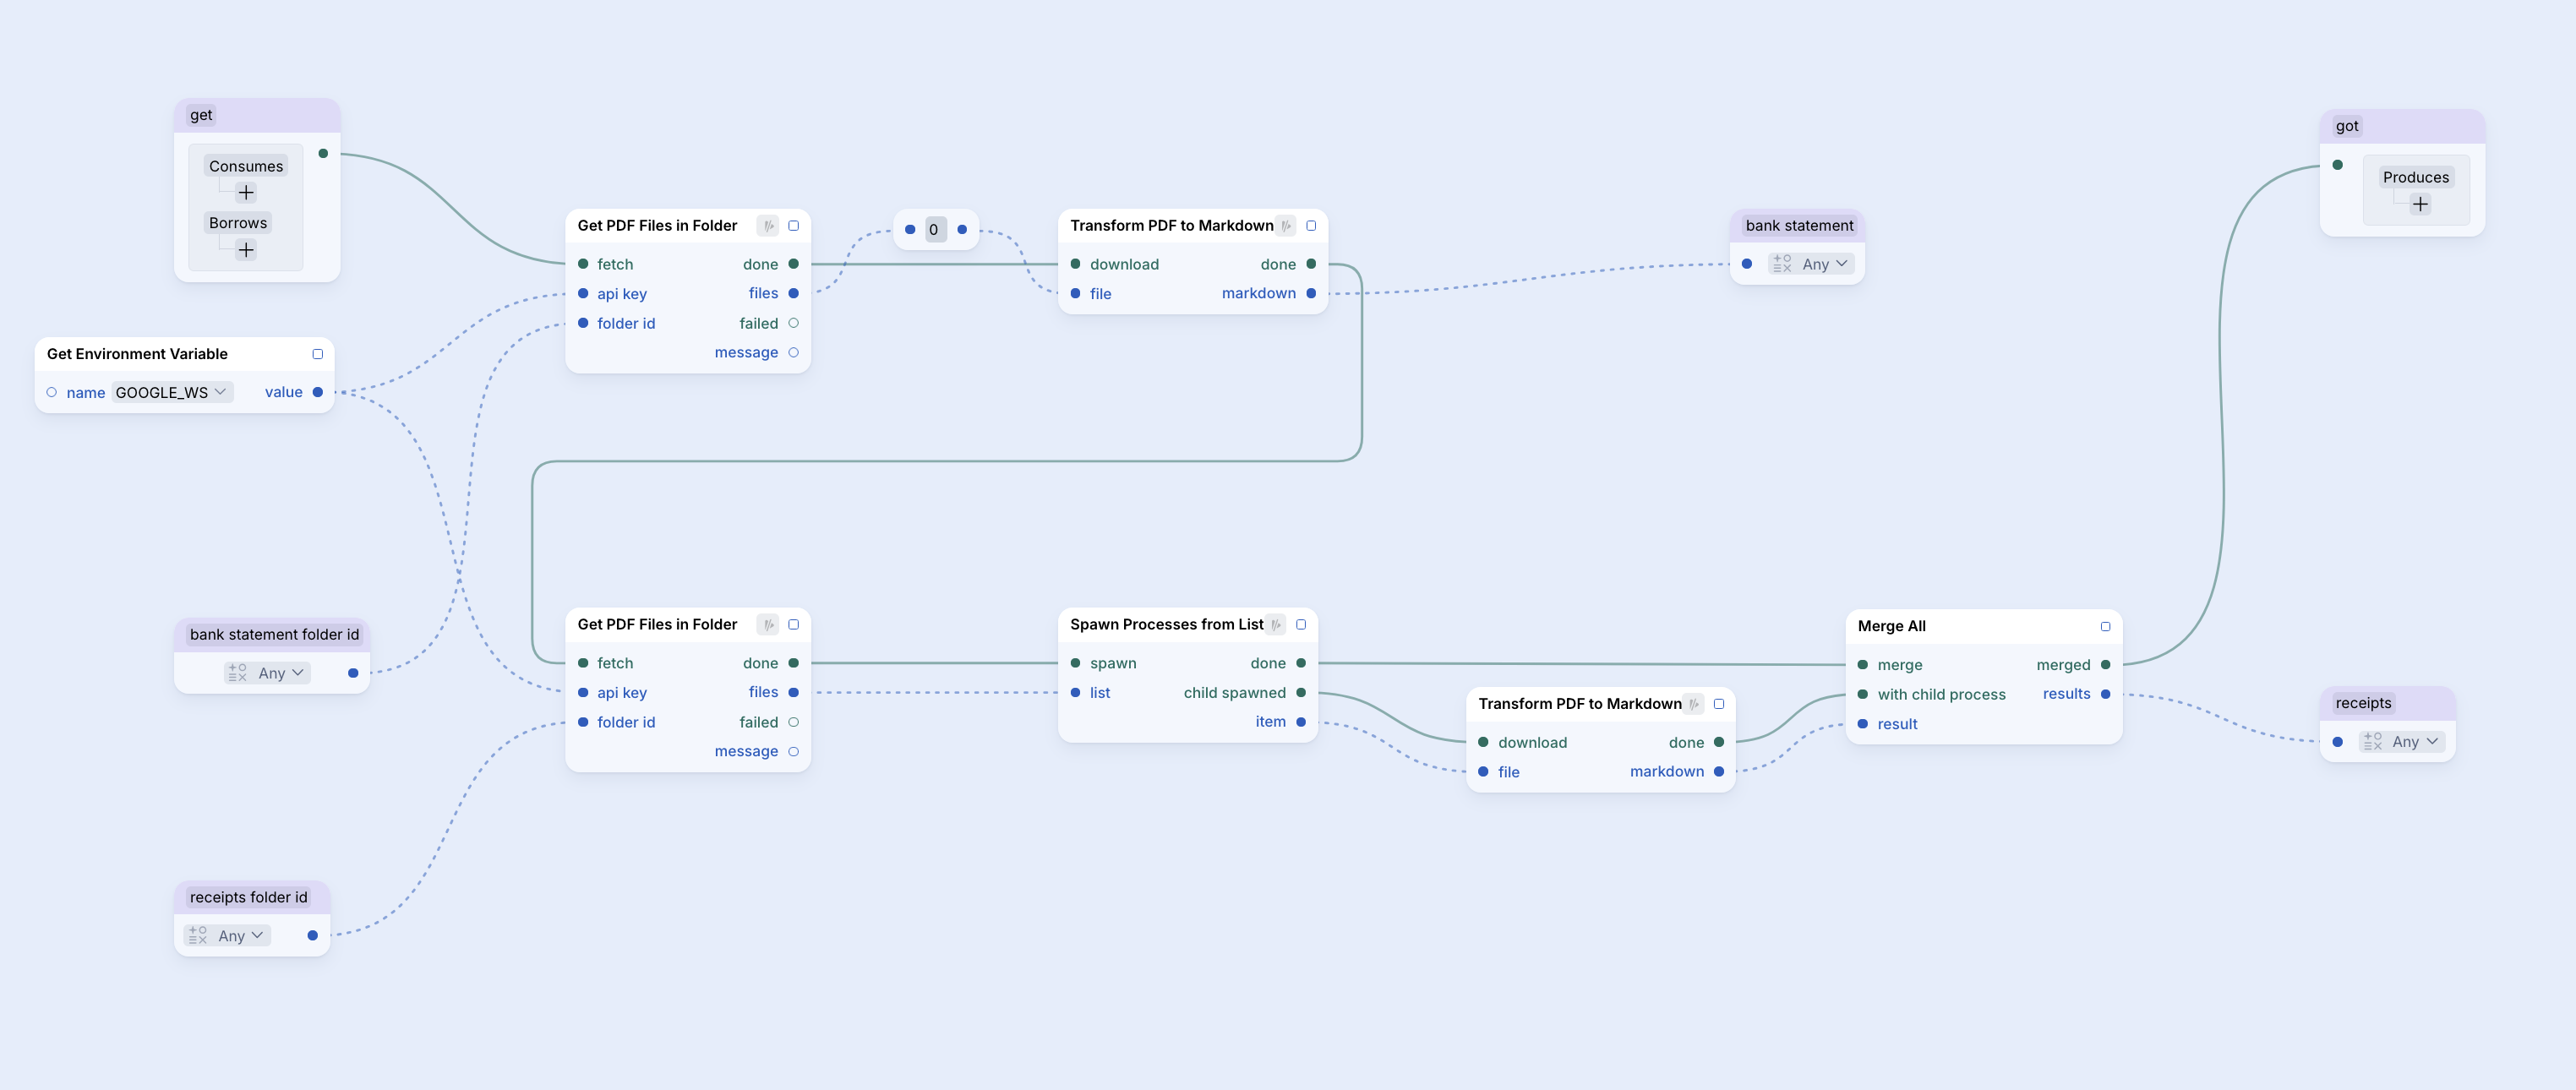
Task: Click value output port on Get Environment Variable
Action: (x=318, y=393)
